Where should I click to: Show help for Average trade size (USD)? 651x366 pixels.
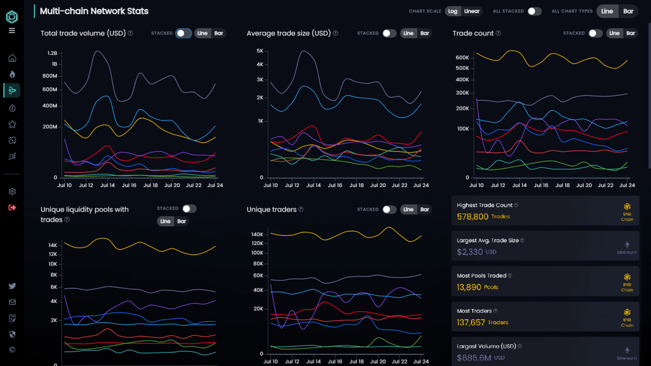[335, 33]
